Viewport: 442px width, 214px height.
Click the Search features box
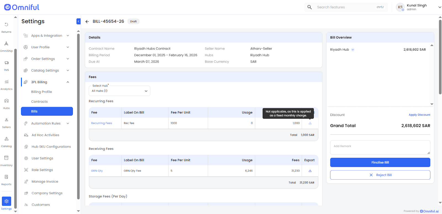pos(345,7)
